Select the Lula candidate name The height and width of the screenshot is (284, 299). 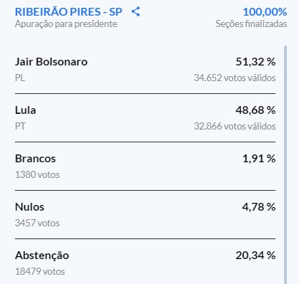(x=26, y=110)
